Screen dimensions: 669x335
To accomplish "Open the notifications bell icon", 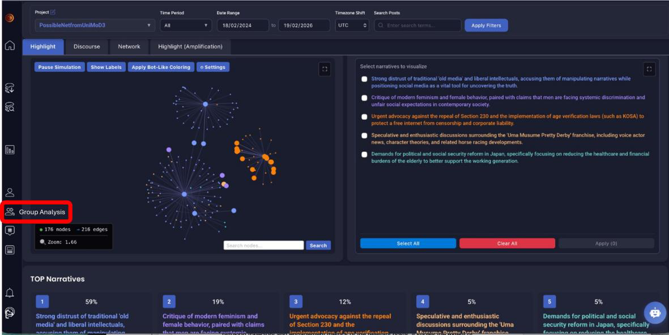I will (10, 293).
